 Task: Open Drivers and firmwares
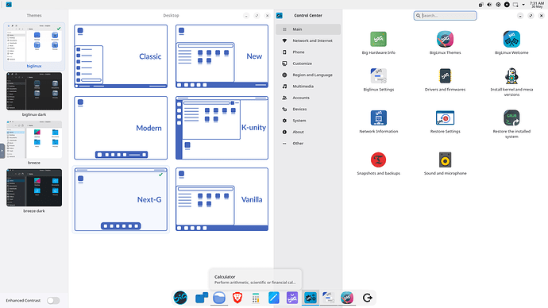[x=445, y=80]
